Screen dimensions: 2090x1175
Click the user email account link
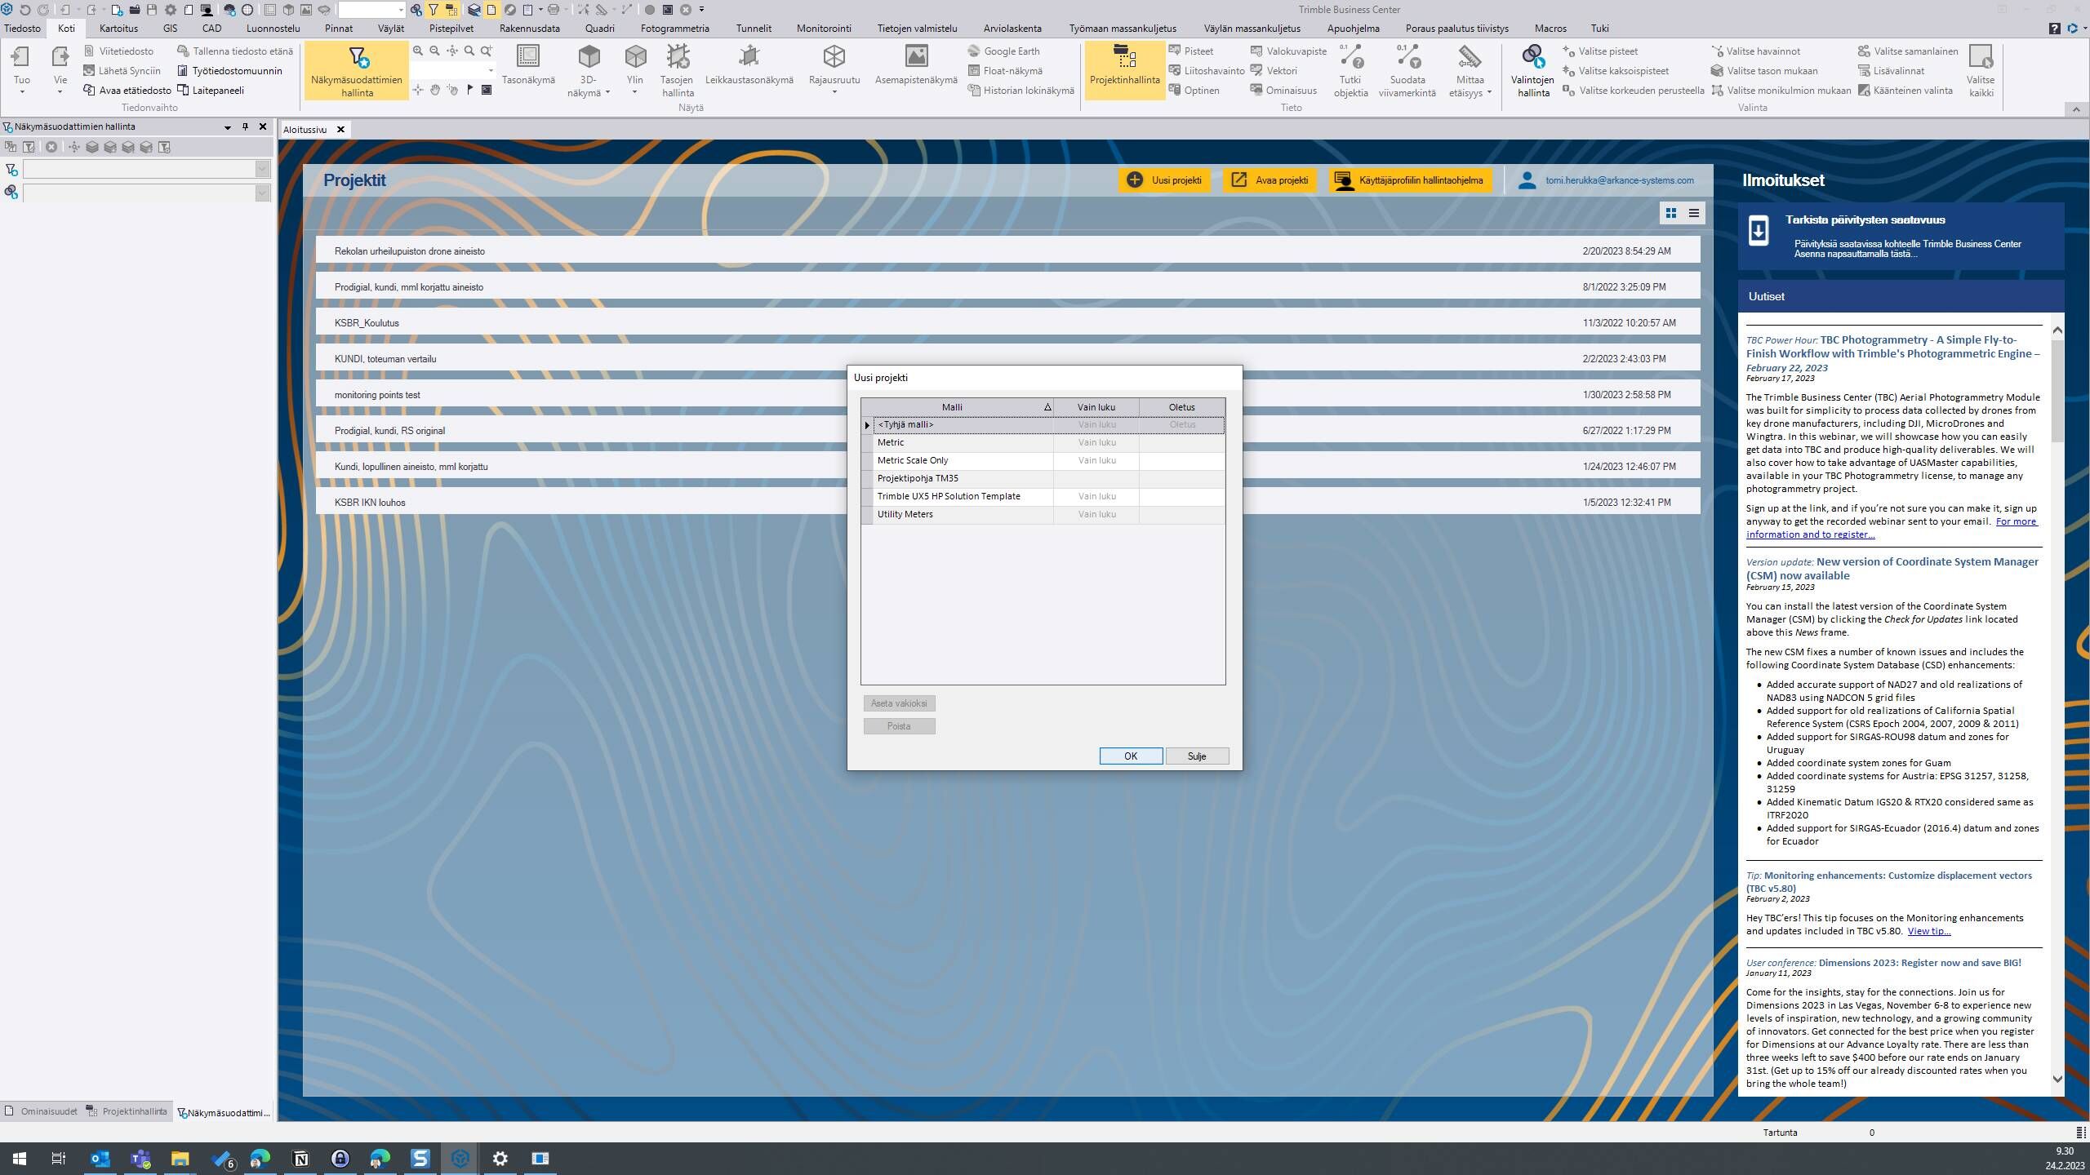[1619, 180]
